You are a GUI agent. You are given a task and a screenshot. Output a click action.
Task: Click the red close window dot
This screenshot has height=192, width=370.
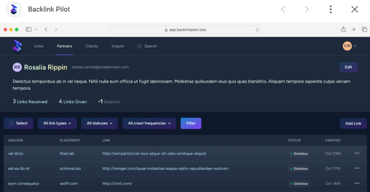(5, 30)
